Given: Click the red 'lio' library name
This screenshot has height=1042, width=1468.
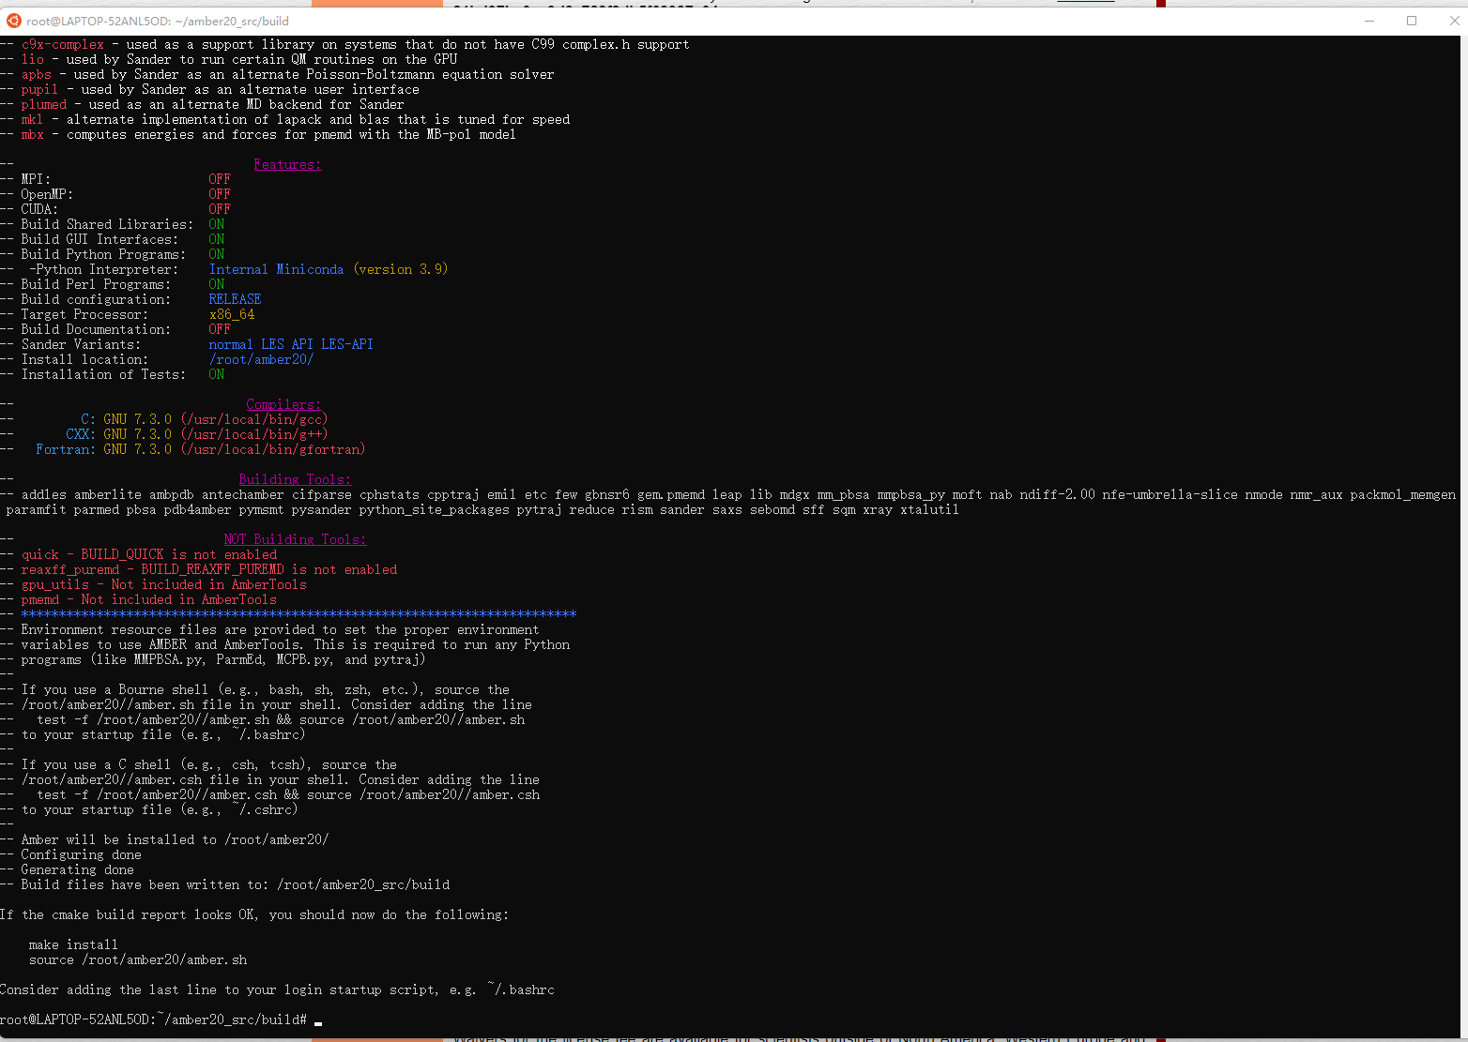Looking at the screenshot, I should tap(33, 59).
